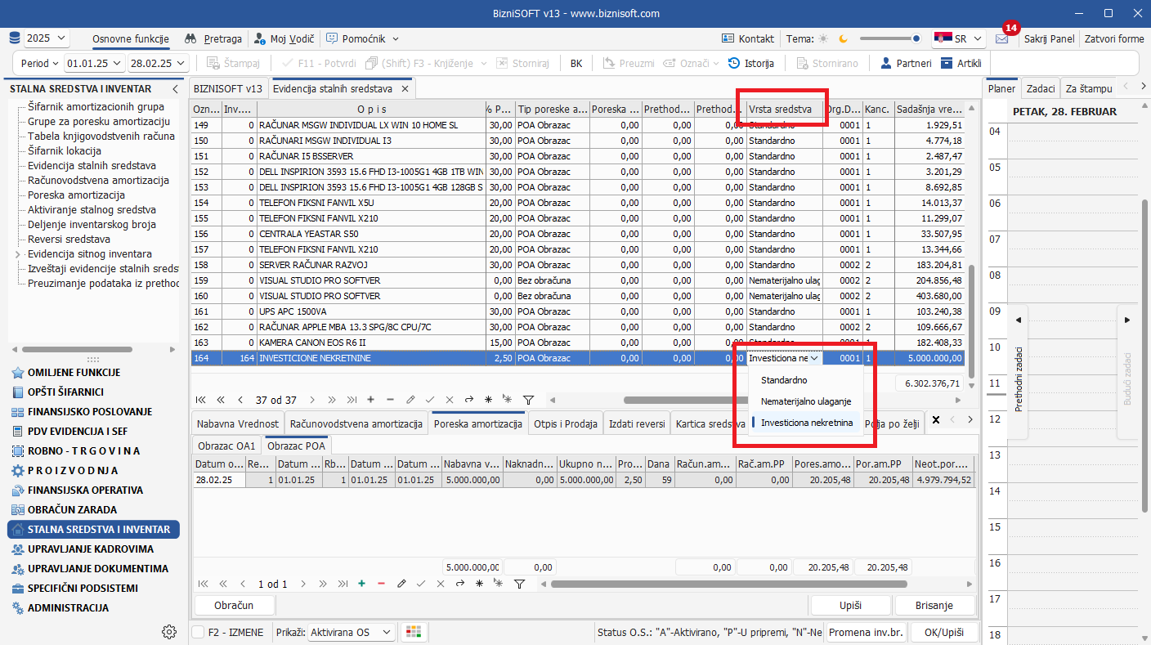Expand the Prikaži Aktivirana OS combo box
The height and width of the screenshot is (645, 1151).
tap(387, 632)
